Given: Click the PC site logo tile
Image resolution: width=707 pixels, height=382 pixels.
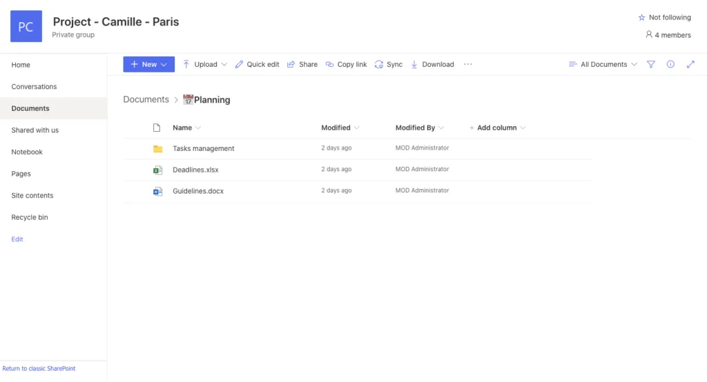Looking at the screenshot, I should tap(26, 26).
